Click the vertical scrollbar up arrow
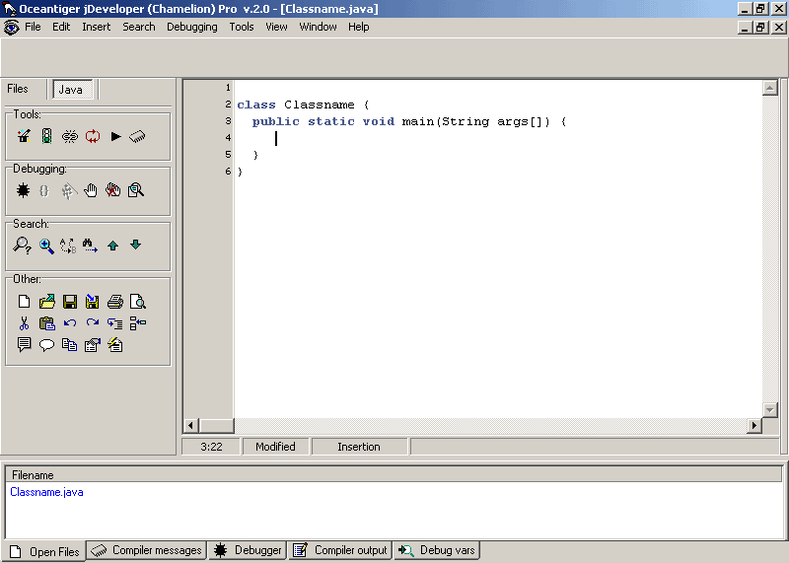789x563 pixels. tap(770, 88)
